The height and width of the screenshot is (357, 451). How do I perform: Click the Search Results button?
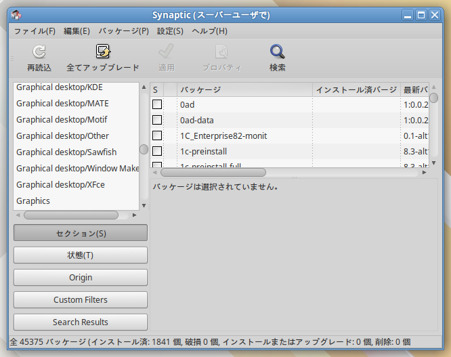[x=81, y=322]
